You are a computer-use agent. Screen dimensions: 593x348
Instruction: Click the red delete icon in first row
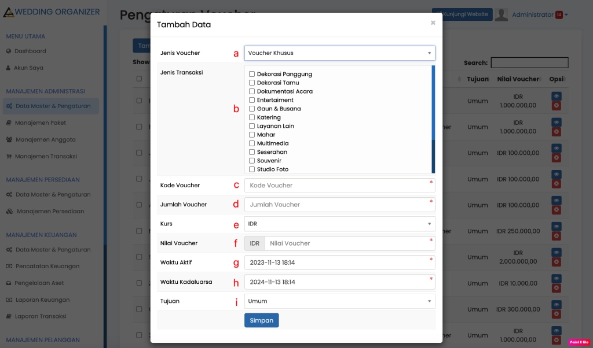(x=557, y=106)
